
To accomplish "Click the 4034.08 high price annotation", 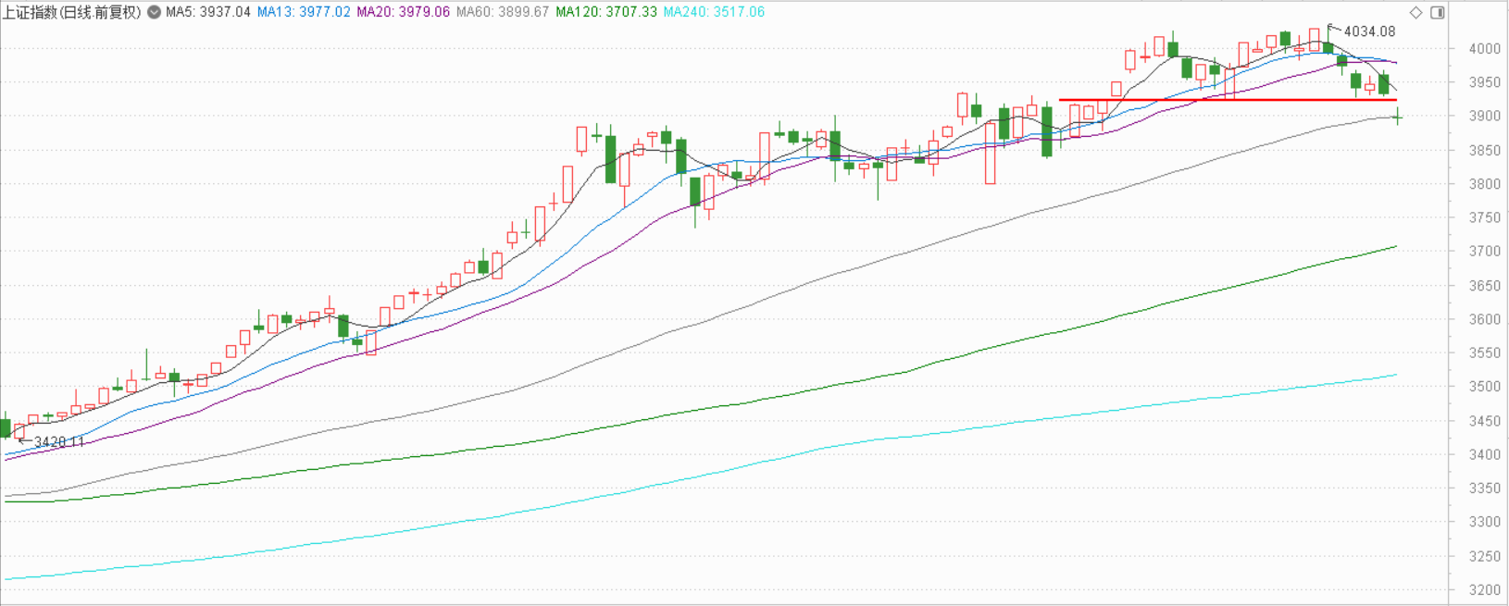I will (x=1369, y=31).
